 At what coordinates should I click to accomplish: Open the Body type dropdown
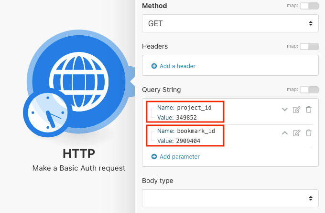tap(230, 197)
